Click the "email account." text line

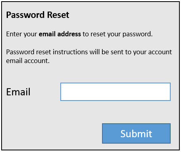click(x=28, y=61)
